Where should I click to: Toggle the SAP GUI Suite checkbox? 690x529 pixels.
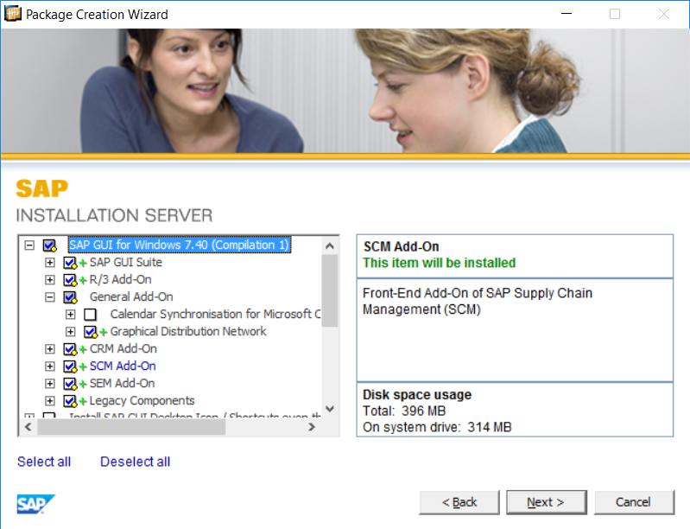pos(70,263)
